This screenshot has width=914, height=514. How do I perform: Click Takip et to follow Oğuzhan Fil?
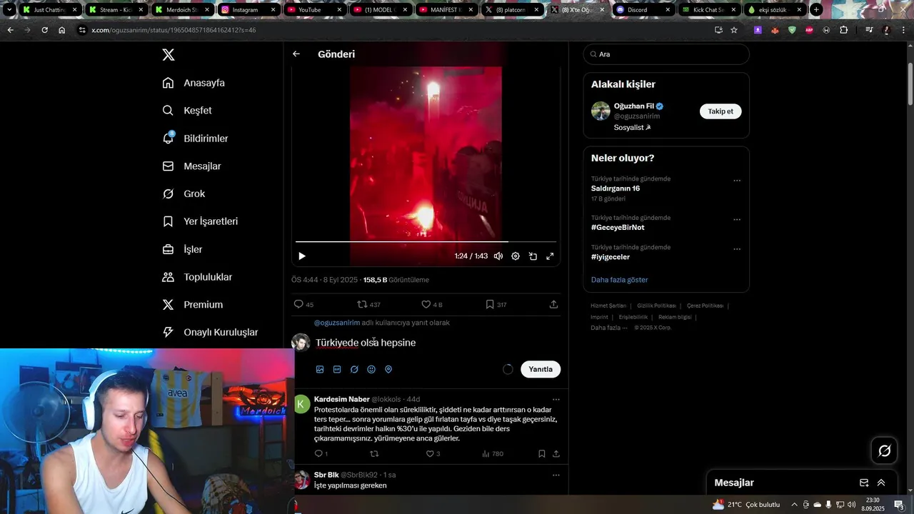pyautogui.click(x=720, y=111)
